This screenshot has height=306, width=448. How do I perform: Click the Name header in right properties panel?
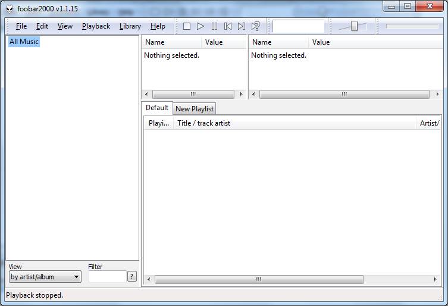tap(279, 42)
